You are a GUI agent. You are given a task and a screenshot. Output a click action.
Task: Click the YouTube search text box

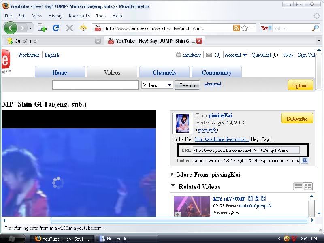95,85
